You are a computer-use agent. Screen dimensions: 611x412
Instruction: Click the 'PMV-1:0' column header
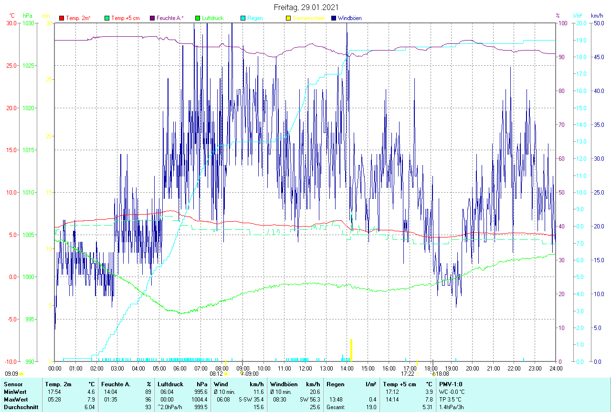[x=451, y=384]
